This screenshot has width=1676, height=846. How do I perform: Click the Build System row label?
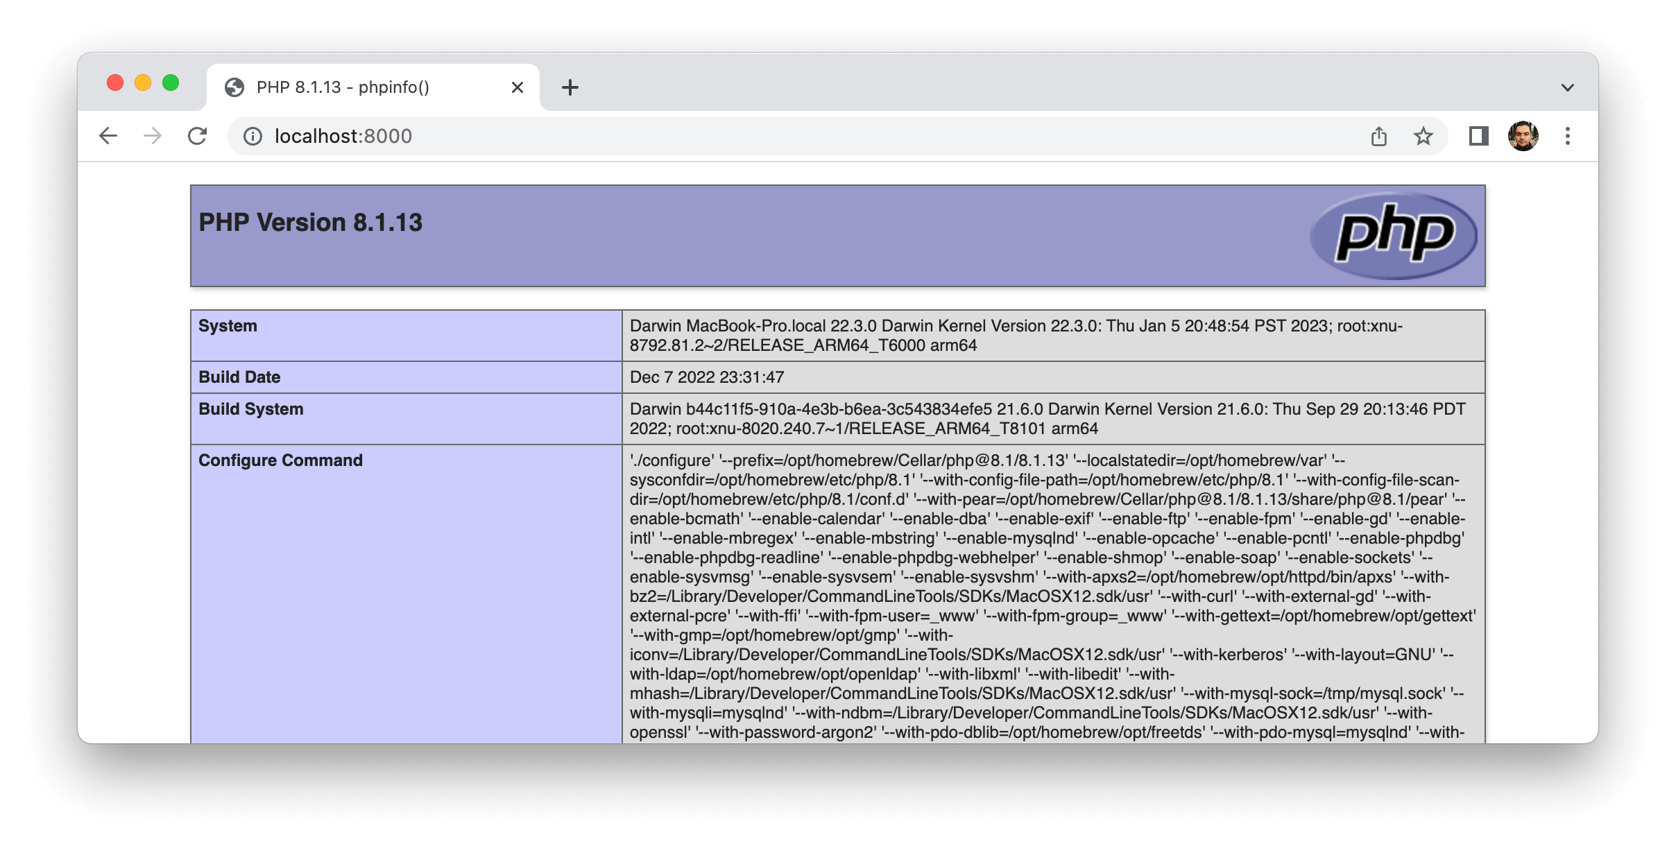coord(251,409)
